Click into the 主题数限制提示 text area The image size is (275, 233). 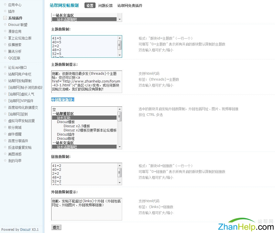87,81
